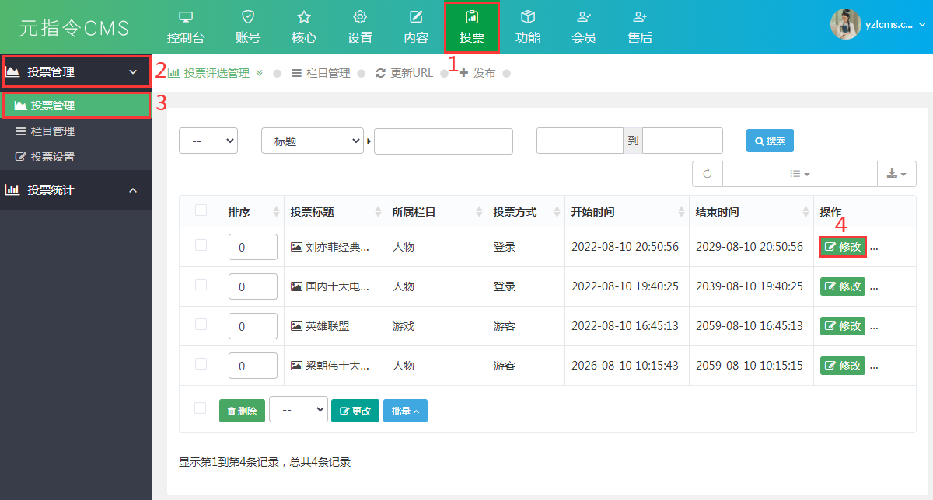Sort by 排序 column
Image resolution: width=933 pixels, height=500 pixels.
[x=253, y=212]
